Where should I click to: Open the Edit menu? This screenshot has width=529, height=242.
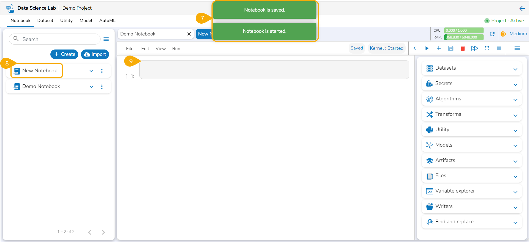145,49
